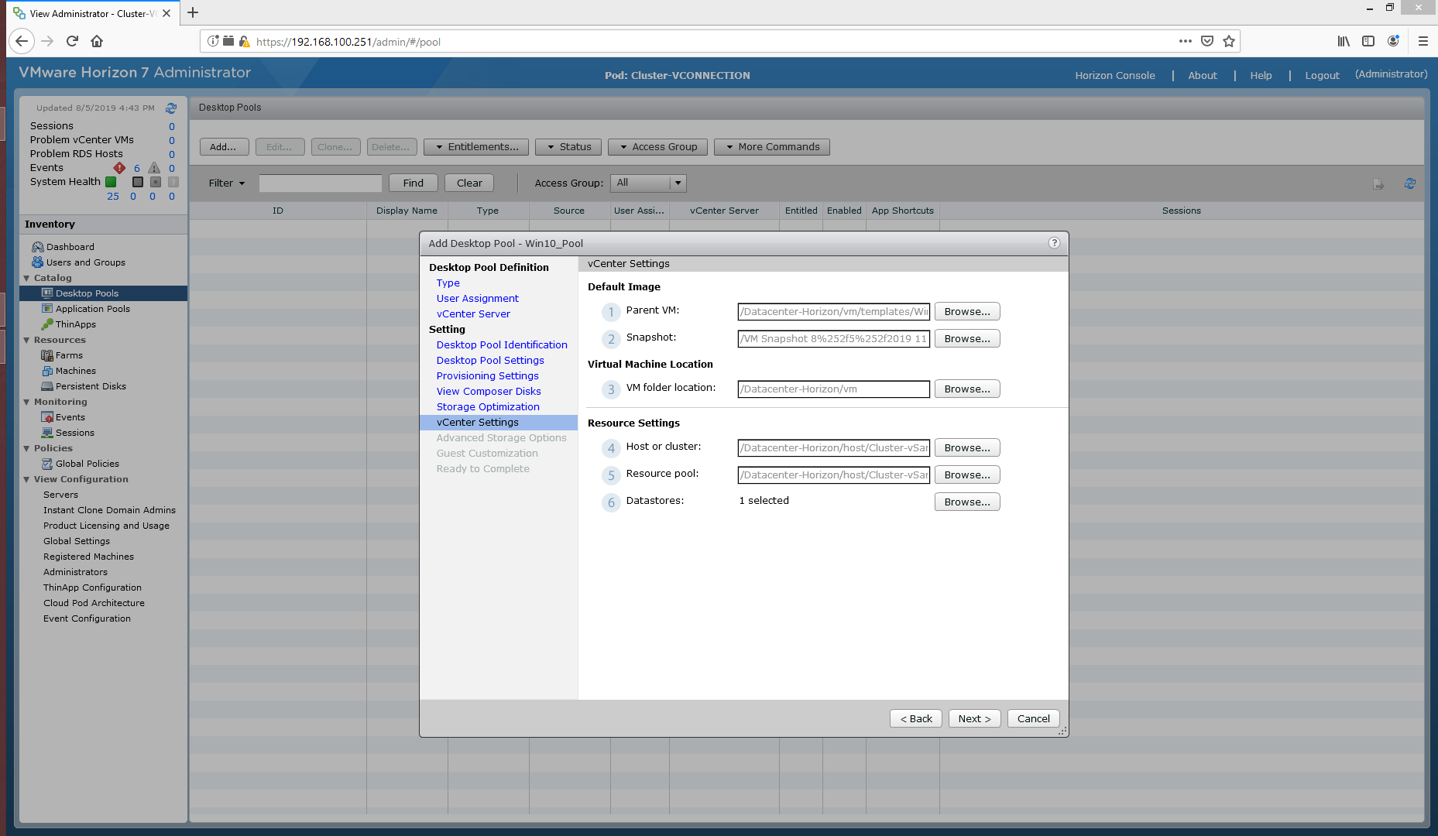Select Storage Optimization in wizard steps
Screen dimensions: 1438x836
pyautogui.click(x=488, y=407)
